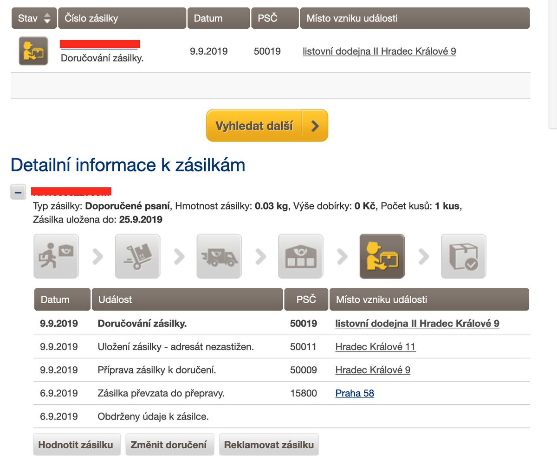Sort by Stav column arrows
The image size is (557, 465).
tap(47, 19)
